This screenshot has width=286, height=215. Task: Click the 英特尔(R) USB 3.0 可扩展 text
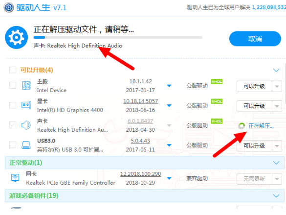tap(70, 149)
